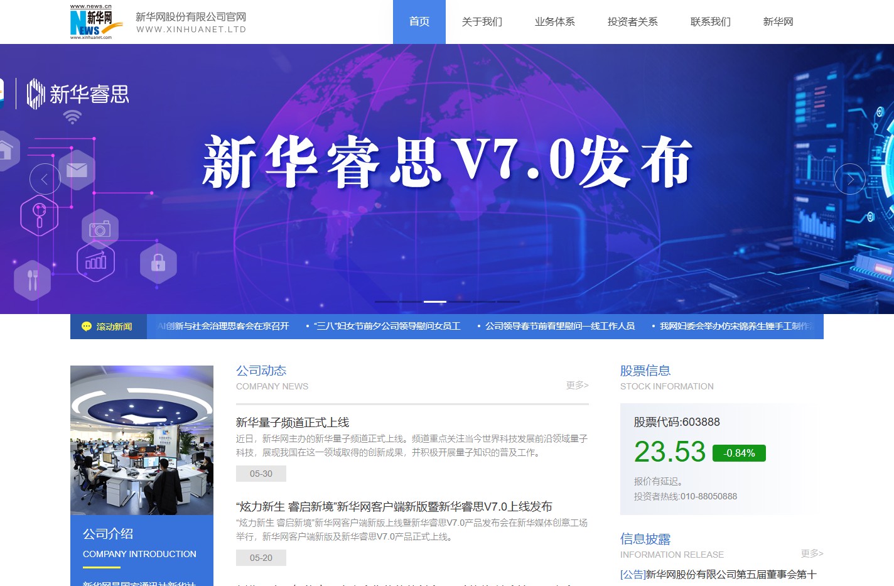Click the 05-30 date tag
Image resolution: width=894 pixels, height=586 pixels.
pyautogui.click(x=261, y=474)
